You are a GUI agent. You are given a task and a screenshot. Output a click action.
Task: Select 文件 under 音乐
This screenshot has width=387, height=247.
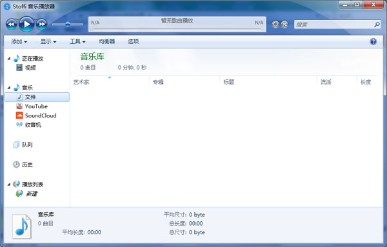pyautogui.click(x=37, y=97)
